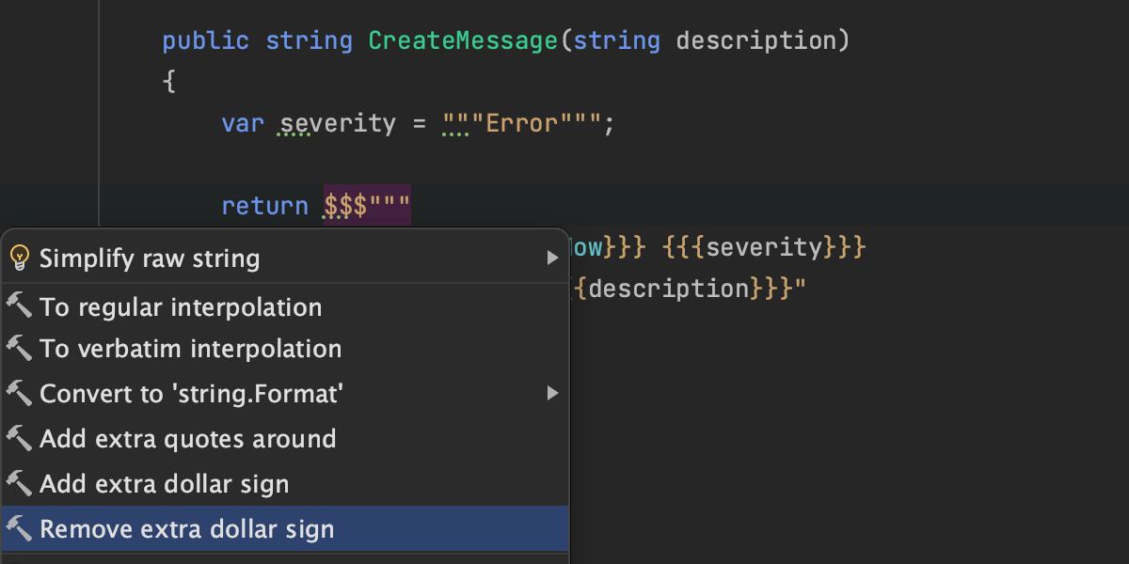The image size is (1129, 564).
Task: Click hammer icon beside Add extra dollar sign
Action: (x=19, y=484)
